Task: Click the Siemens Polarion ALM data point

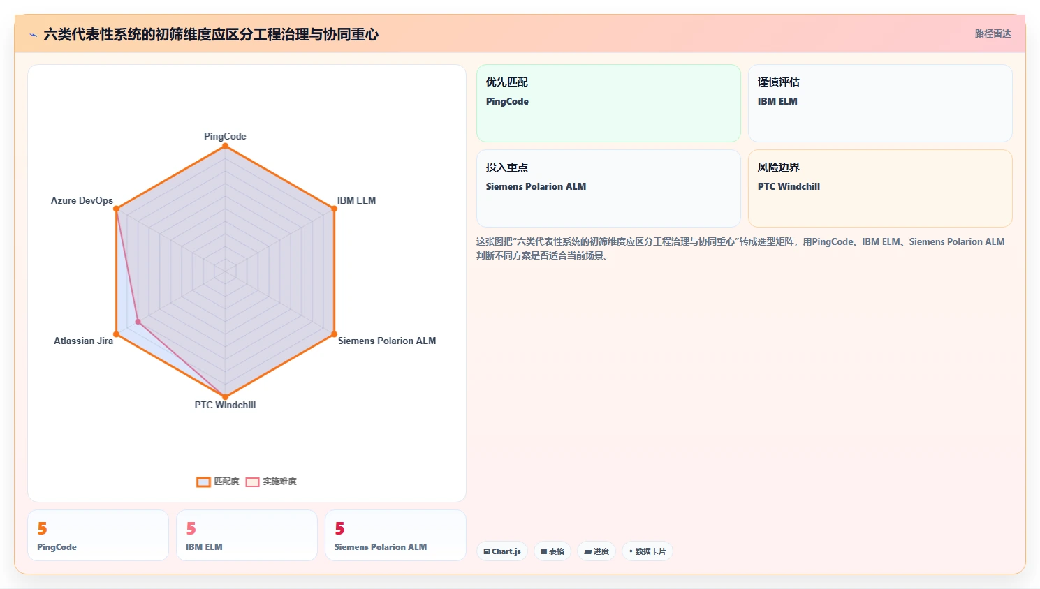Action: click(x=334, y=334)
